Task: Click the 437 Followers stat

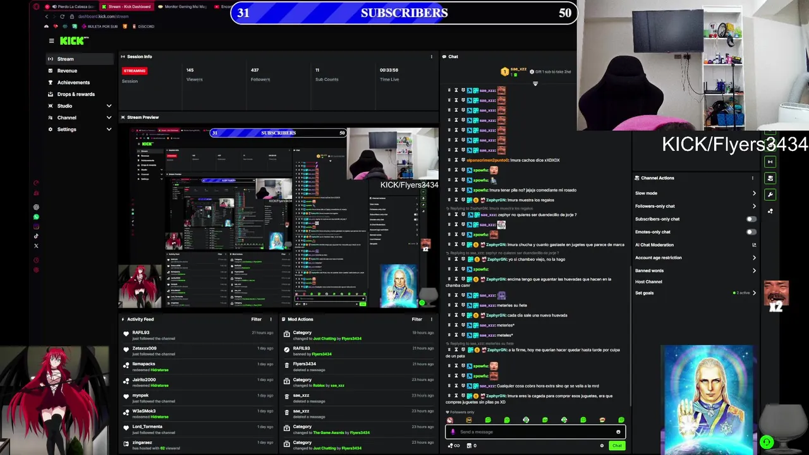Action: tap(260, 75)
